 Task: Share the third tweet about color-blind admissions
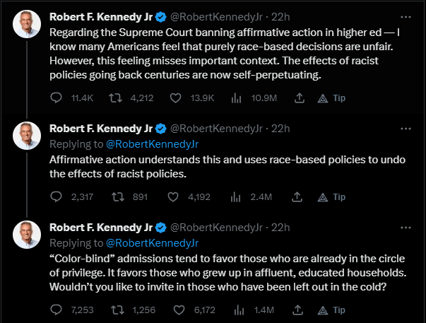coord(297,310)
